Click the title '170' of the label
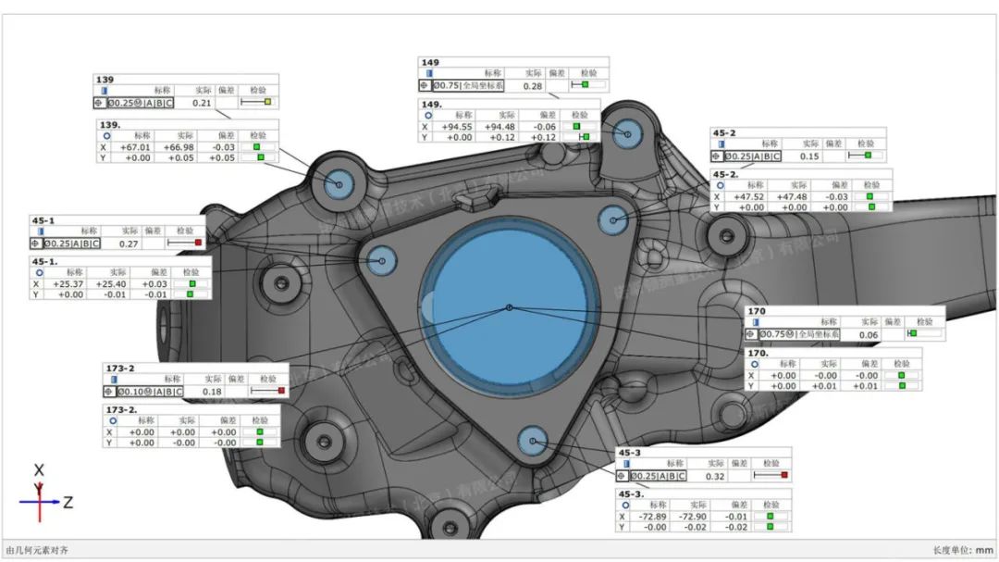 pyautogui.click(x=757, y=311)
